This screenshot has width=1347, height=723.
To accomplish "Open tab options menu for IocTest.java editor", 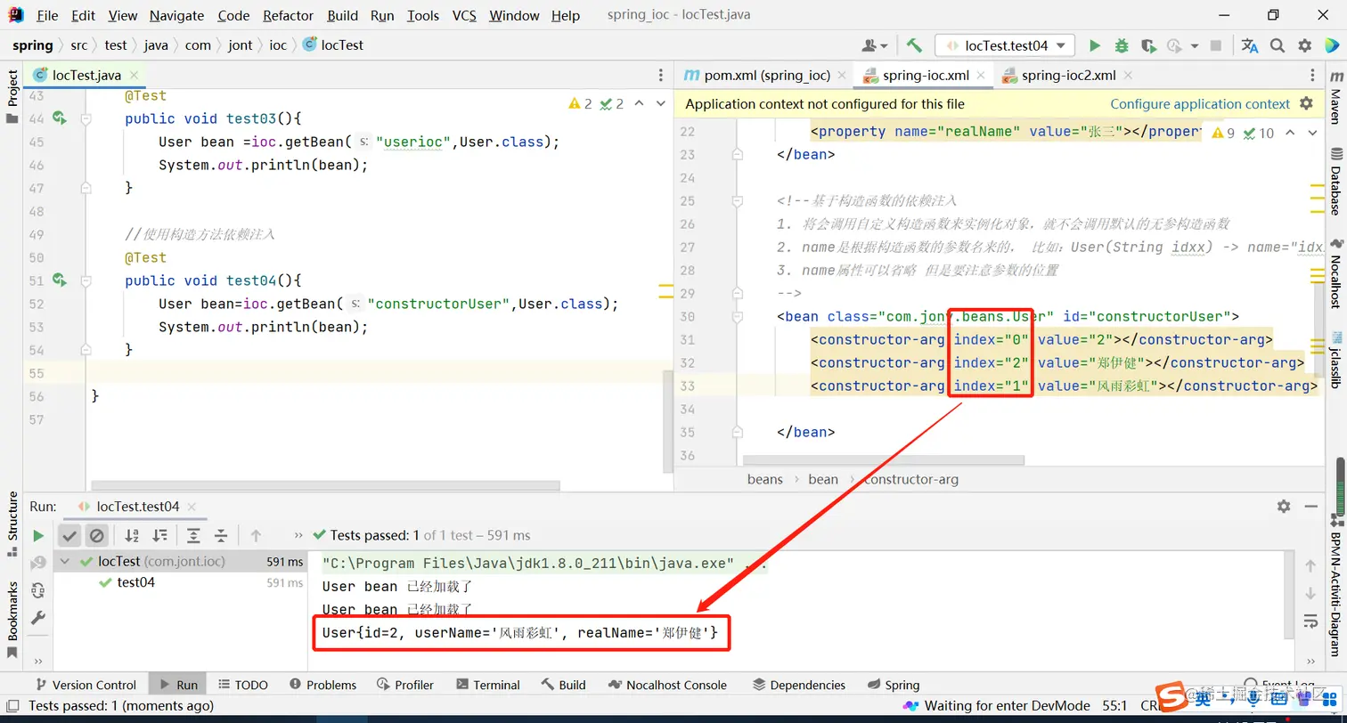I will point(660,76).
